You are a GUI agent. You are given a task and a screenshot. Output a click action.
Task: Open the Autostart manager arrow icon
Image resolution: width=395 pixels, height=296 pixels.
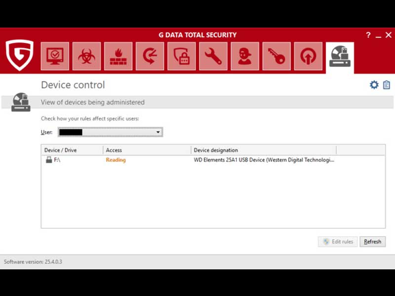coord(308,56)
